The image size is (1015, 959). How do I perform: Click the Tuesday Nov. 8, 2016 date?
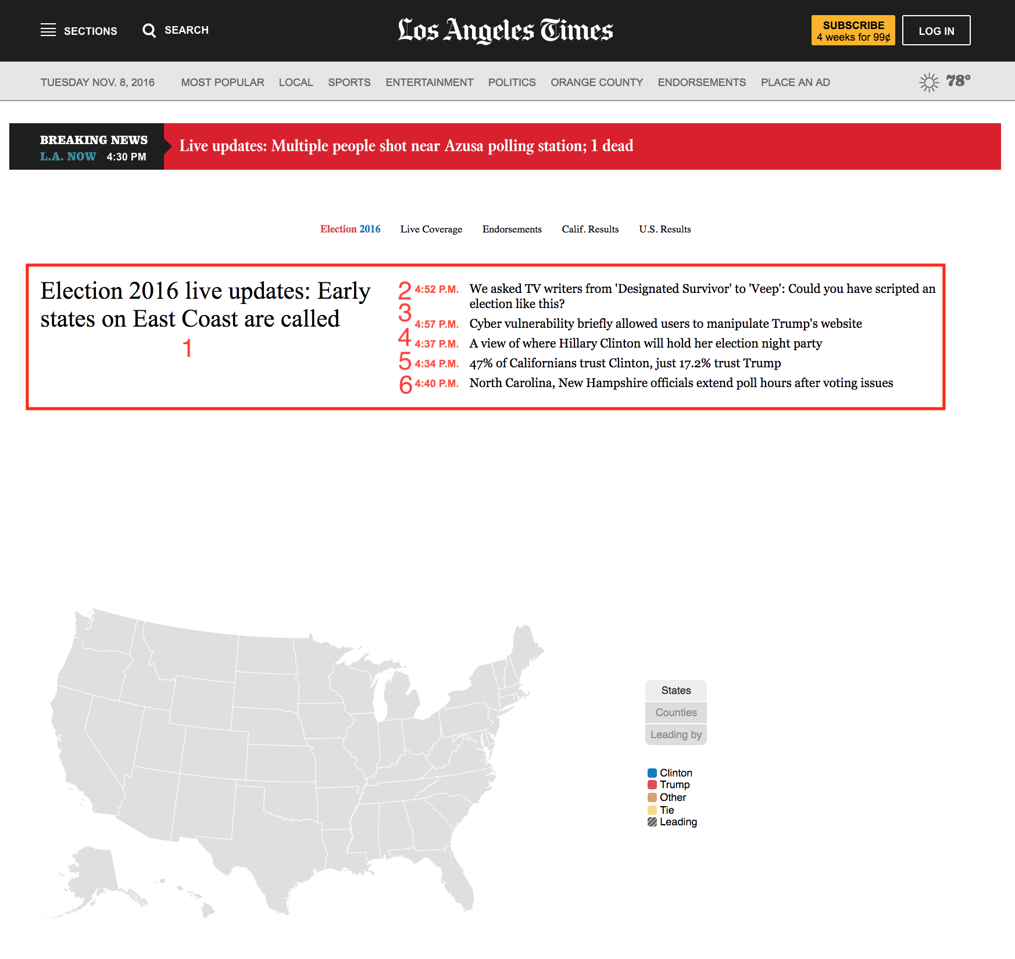[98, 82]
